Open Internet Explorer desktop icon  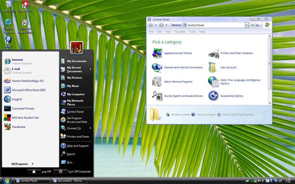pyautogui.click(x=8, y=26)
